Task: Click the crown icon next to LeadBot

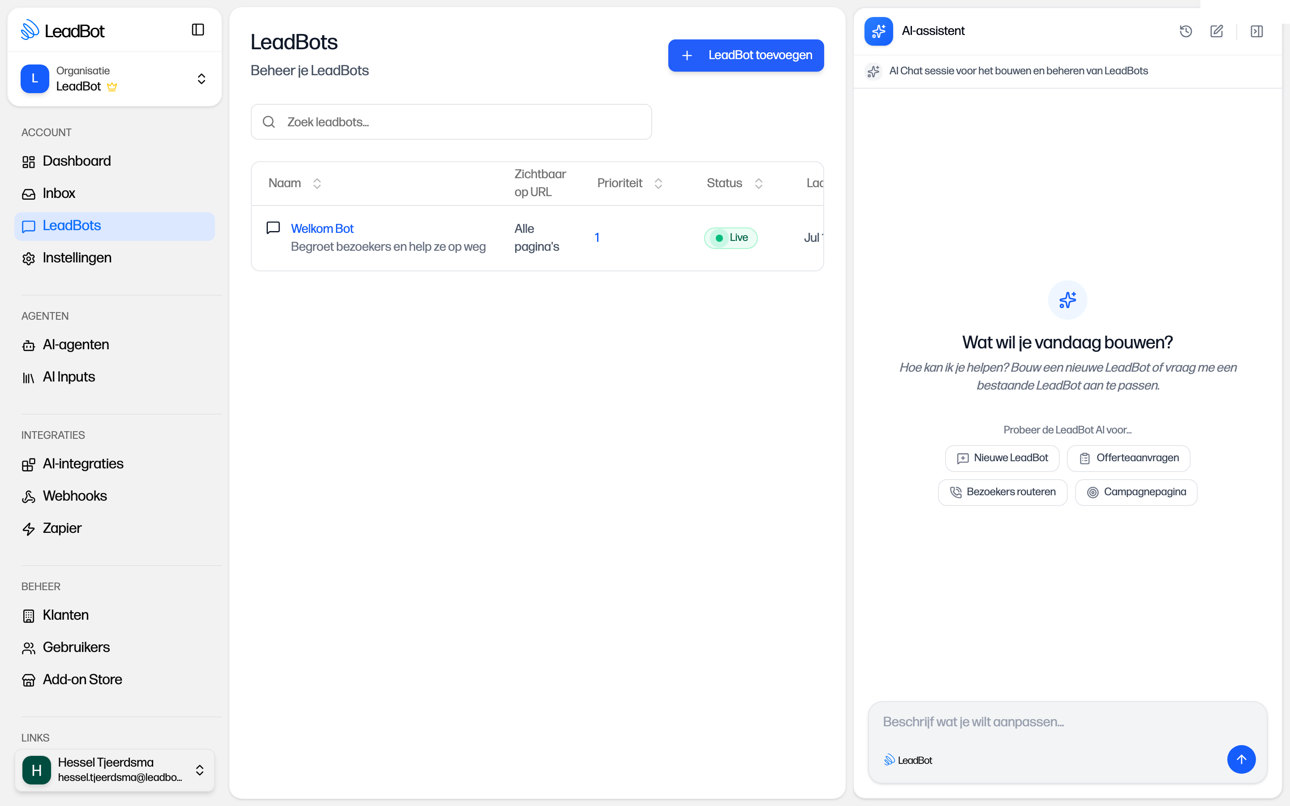Action: [x=112, y=86]
